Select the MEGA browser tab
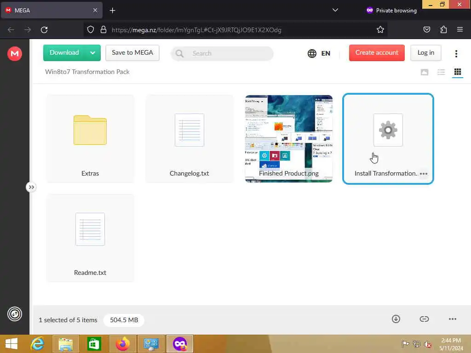Screen dimensions: 471x353 pos(52,10)
